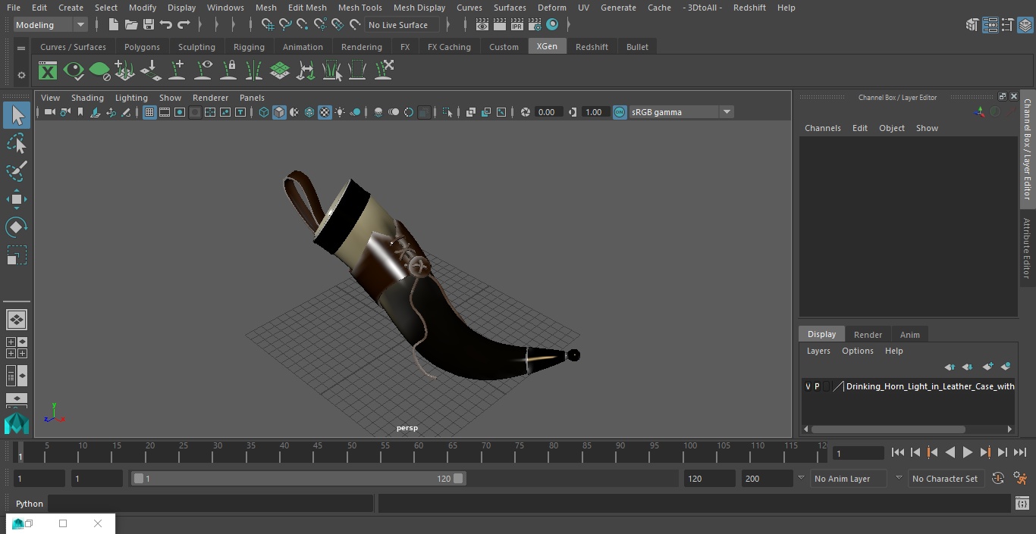
Task: Select the arrow Select tool
Action: 17,115
